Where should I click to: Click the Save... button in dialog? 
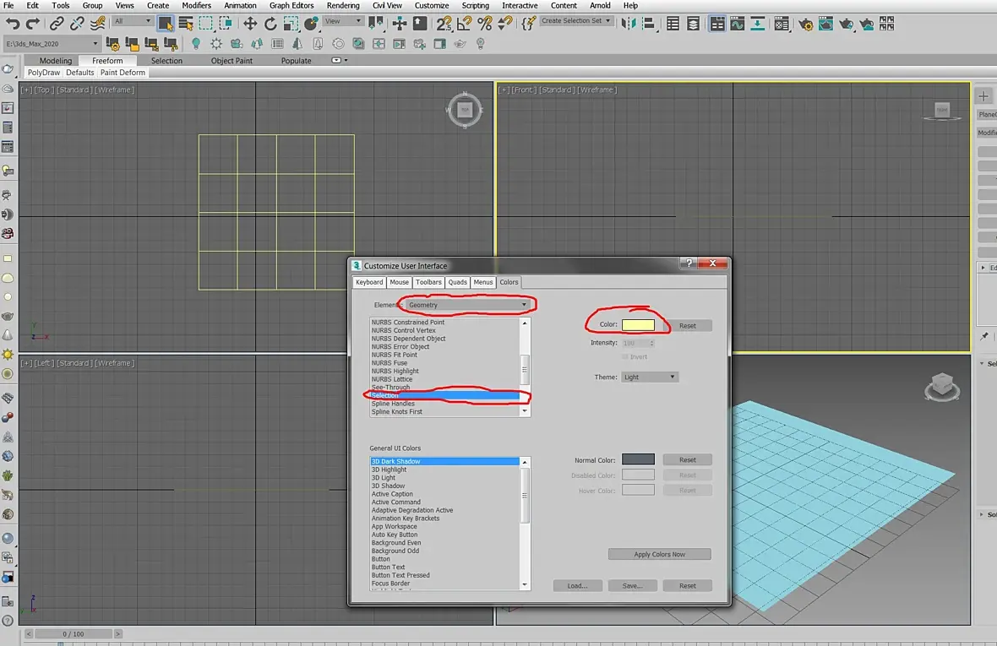click(x=632, y=585)
